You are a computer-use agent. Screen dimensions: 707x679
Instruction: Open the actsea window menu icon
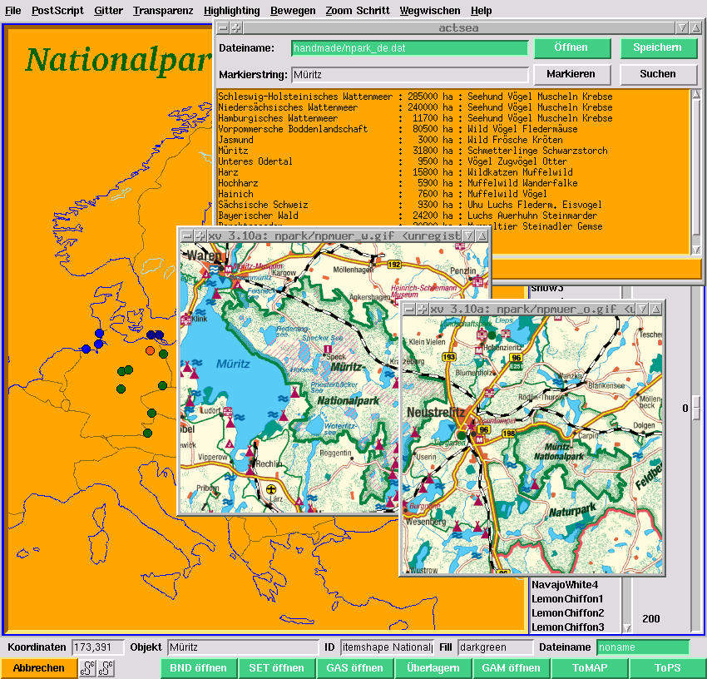click(223, 28)
